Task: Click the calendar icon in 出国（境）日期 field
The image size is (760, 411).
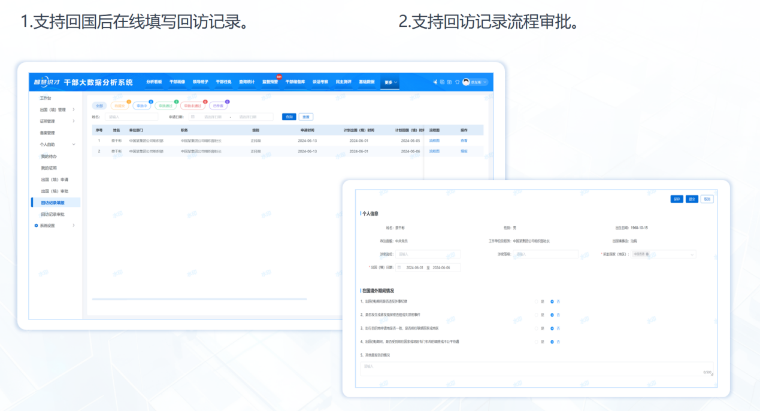Action: tap(399, 267)
